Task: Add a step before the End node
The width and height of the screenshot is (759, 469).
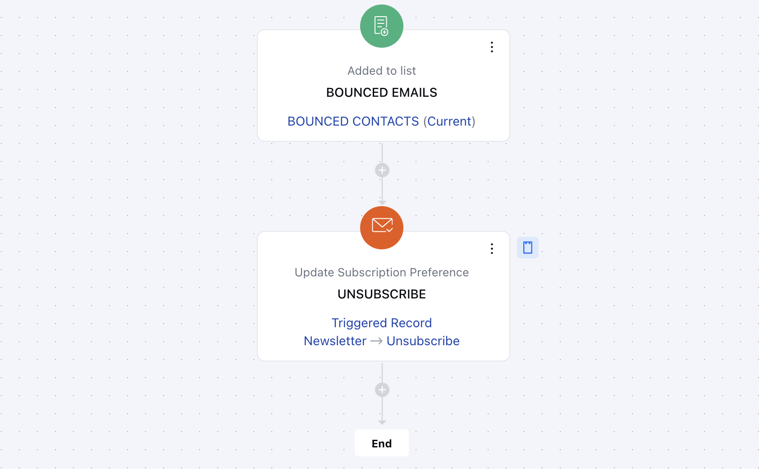Action: tap(382, 390)
